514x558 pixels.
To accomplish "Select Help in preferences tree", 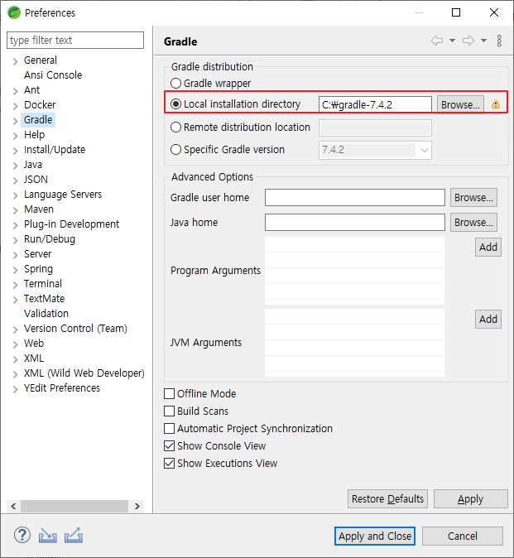I will (34, 135).
